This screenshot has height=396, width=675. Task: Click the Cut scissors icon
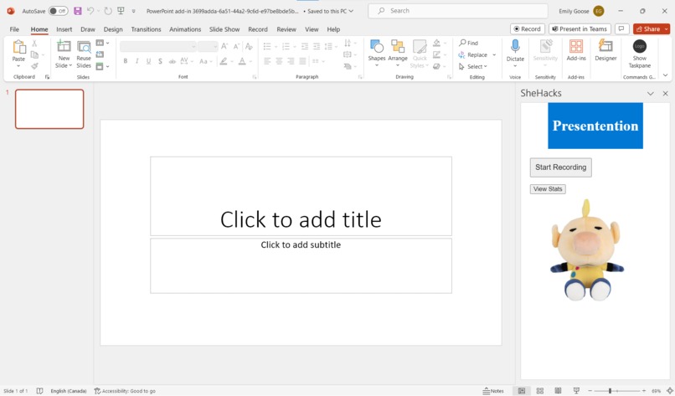pos(34,44)
